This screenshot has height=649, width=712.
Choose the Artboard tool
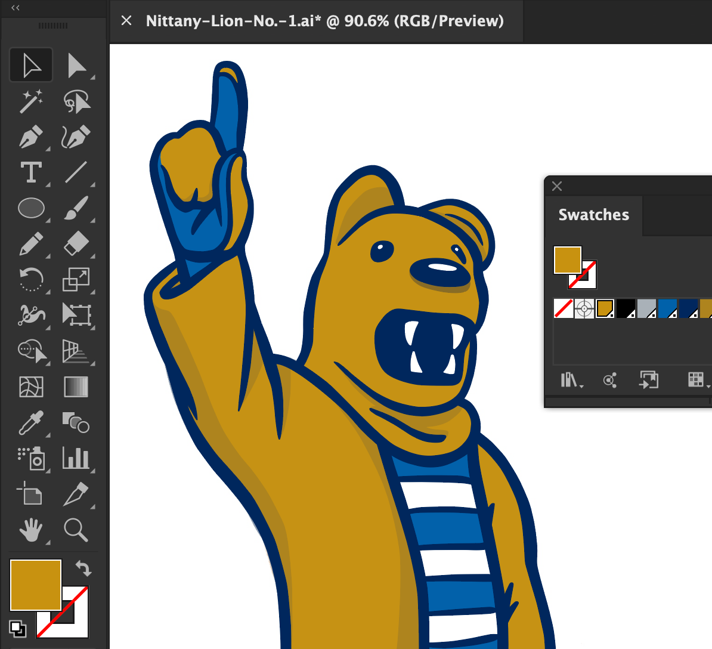(31, 494)
